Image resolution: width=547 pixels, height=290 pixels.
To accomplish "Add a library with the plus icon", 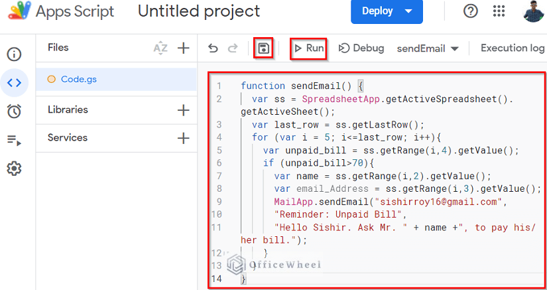I will point(184,110).
